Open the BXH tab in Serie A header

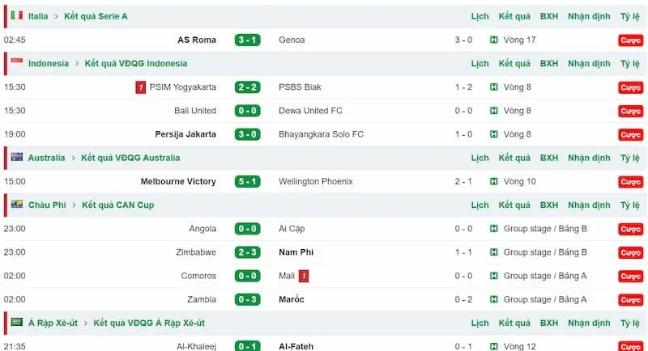(549, 16)
